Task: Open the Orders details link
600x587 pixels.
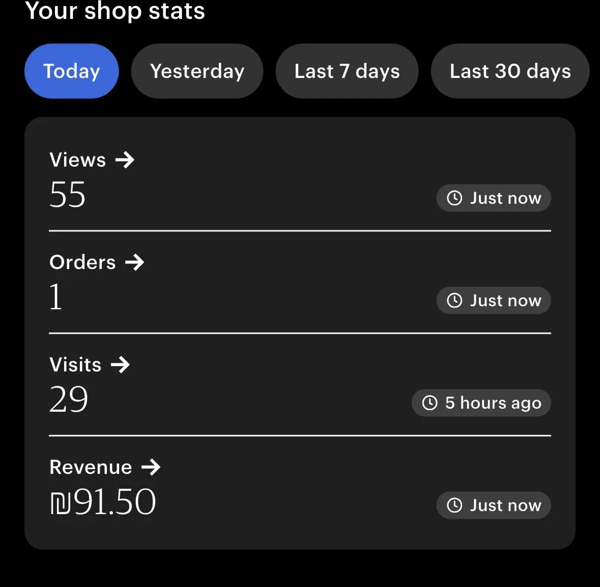Action: click(x=83, y=263)
